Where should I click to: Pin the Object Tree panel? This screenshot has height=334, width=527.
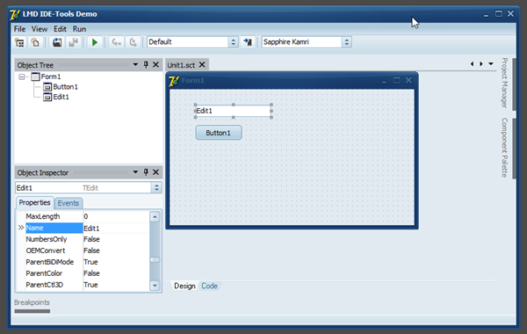pos(146,64)
